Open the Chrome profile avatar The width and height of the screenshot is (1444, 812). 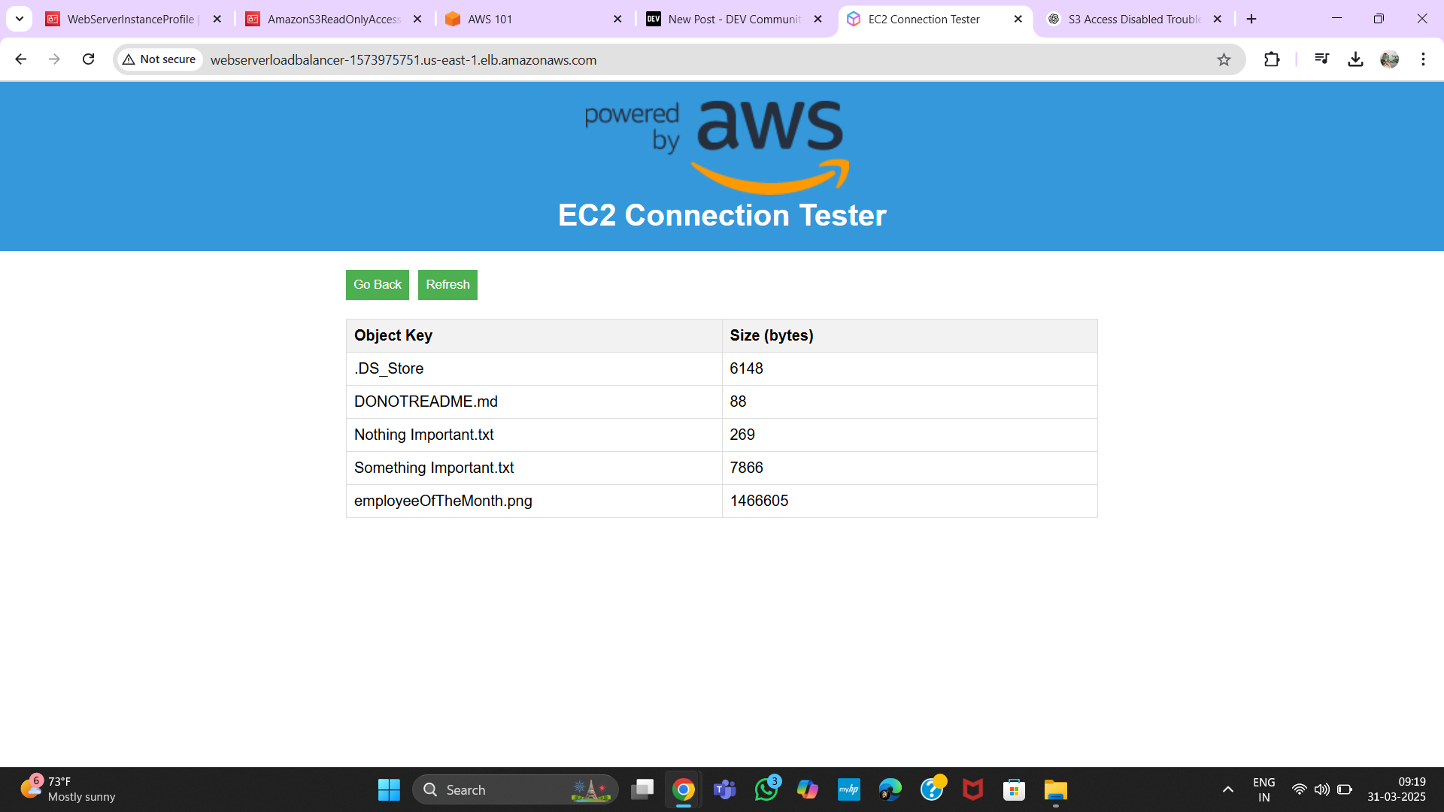[1389, 59]
